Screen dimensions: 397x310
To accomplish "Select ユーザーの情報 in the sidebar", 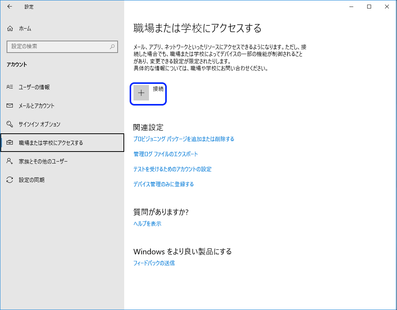I will click(62, 87).
